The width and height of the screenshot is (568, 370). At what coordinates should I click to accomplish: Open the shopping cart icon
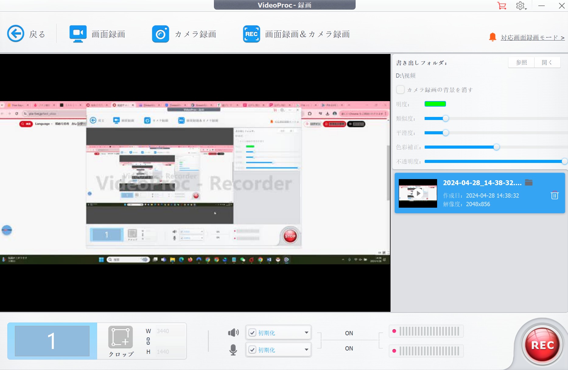(x=502, y=6)
